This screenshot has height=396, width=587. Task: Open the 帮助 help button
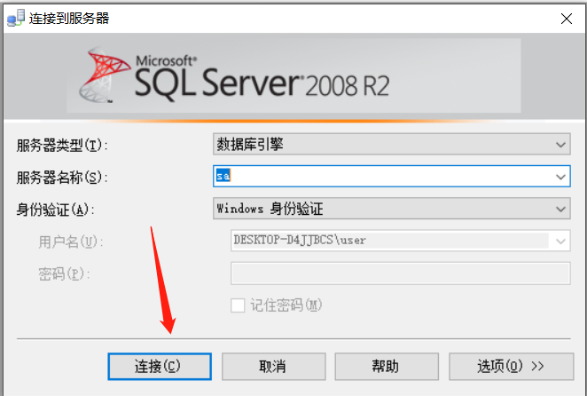(387, 366)
